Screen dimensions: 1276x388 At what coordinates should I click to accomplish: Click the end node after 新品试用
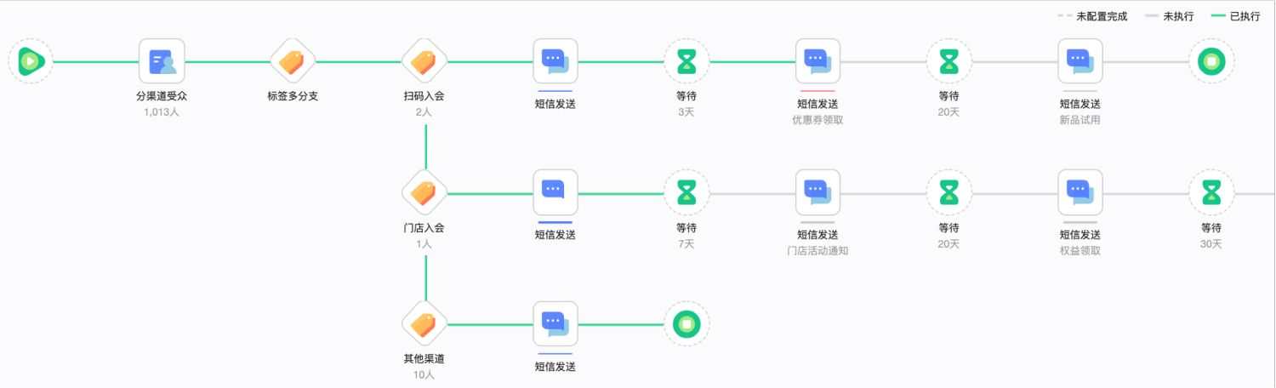(1211, 61)
